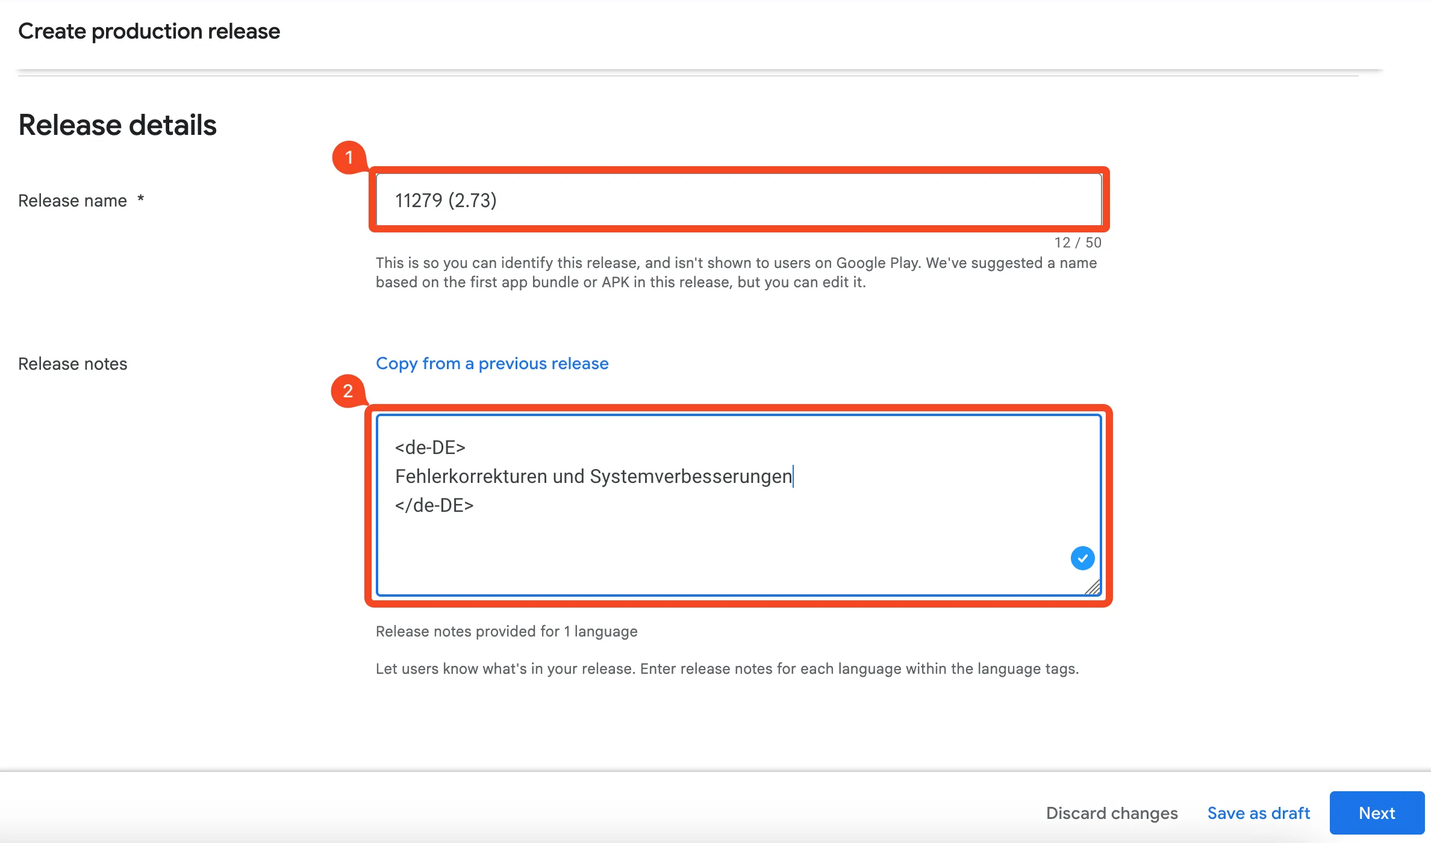Click the 'Release name' label
The height and width of the screenshot is (843, 1431).
[x=72, y=201]
